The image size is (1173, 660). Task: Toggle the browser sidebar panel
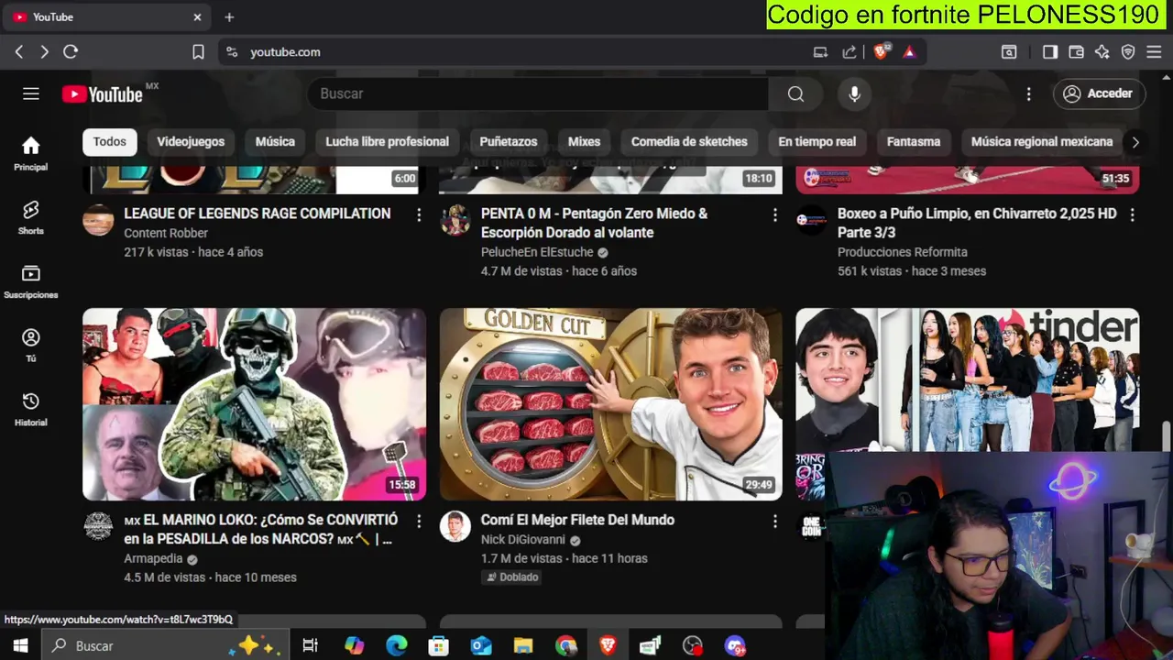coord(1050,52)
